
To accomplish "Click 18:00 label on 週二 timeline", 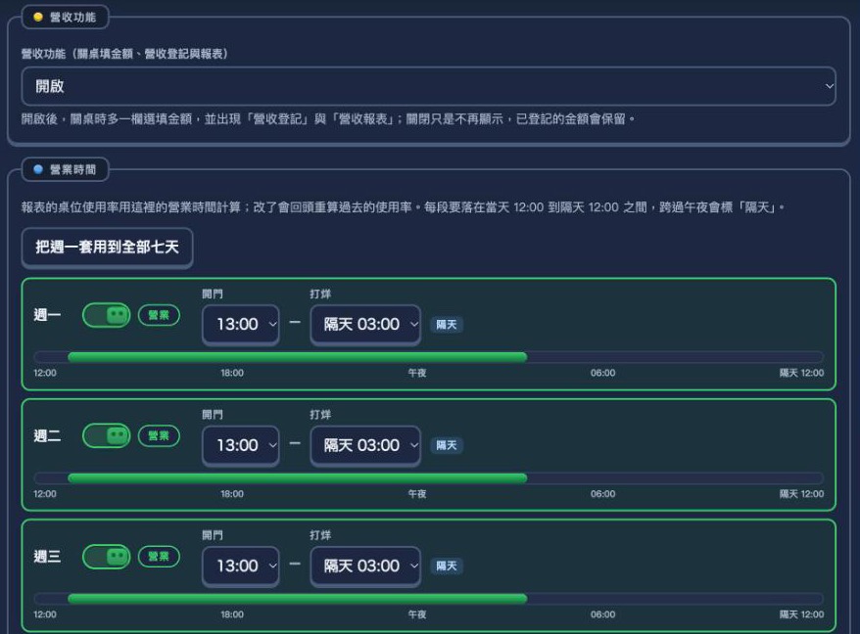I will point(232,494).
